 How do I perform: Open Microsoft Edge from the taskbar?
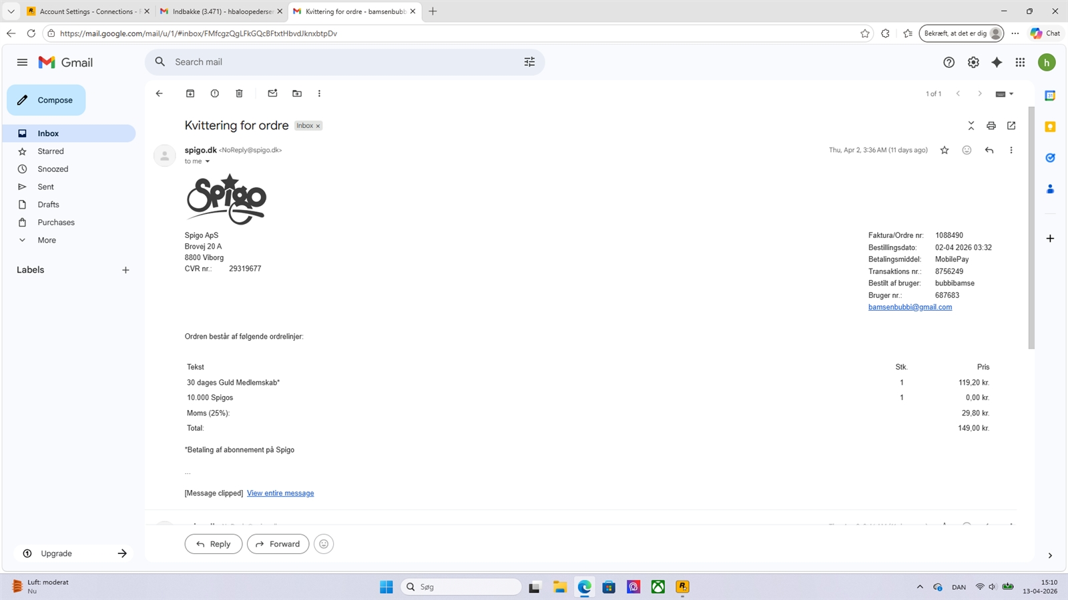[585, 587]
